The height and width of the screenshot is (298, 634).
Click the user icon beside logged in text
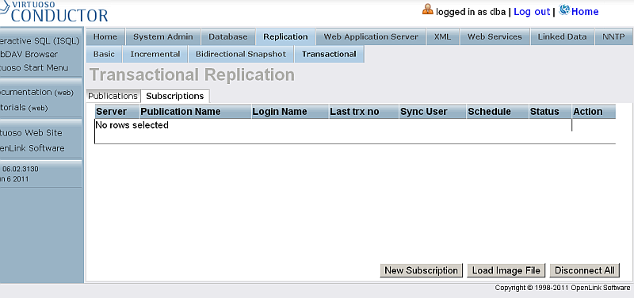pyautogui.click(x=428, y=10)
